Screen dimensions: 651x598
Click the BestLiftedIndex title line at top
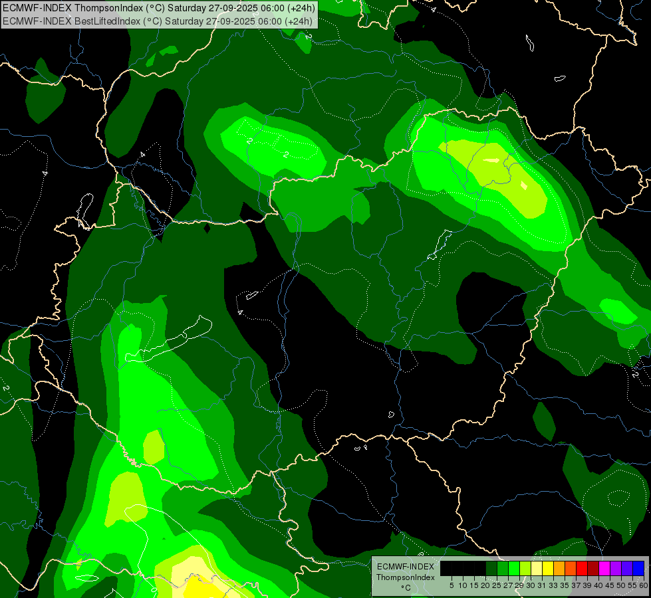point(158,21)
